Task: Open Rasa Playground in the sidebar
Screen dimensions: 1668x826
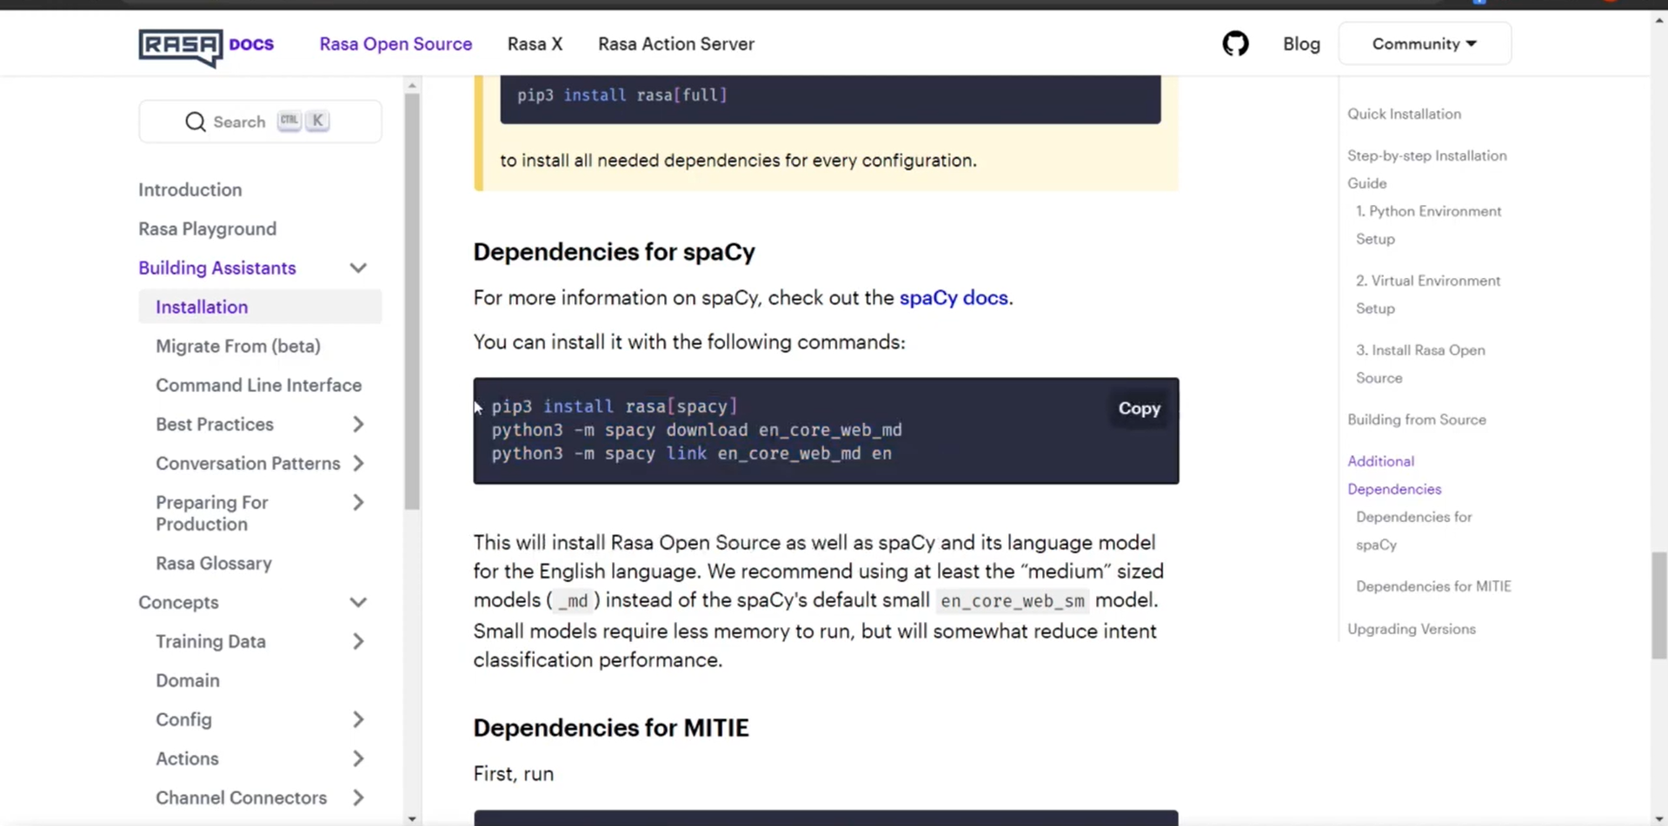Action: (x=207, y=228)
